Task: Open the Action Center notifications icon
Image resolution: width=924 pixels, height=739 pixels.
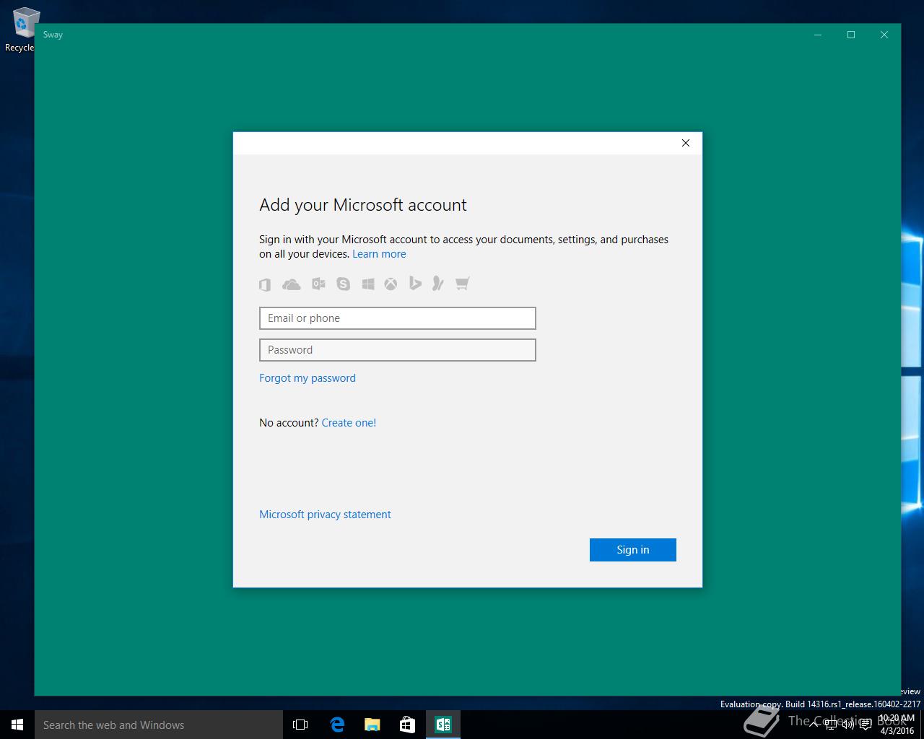Action: point(866,725)
